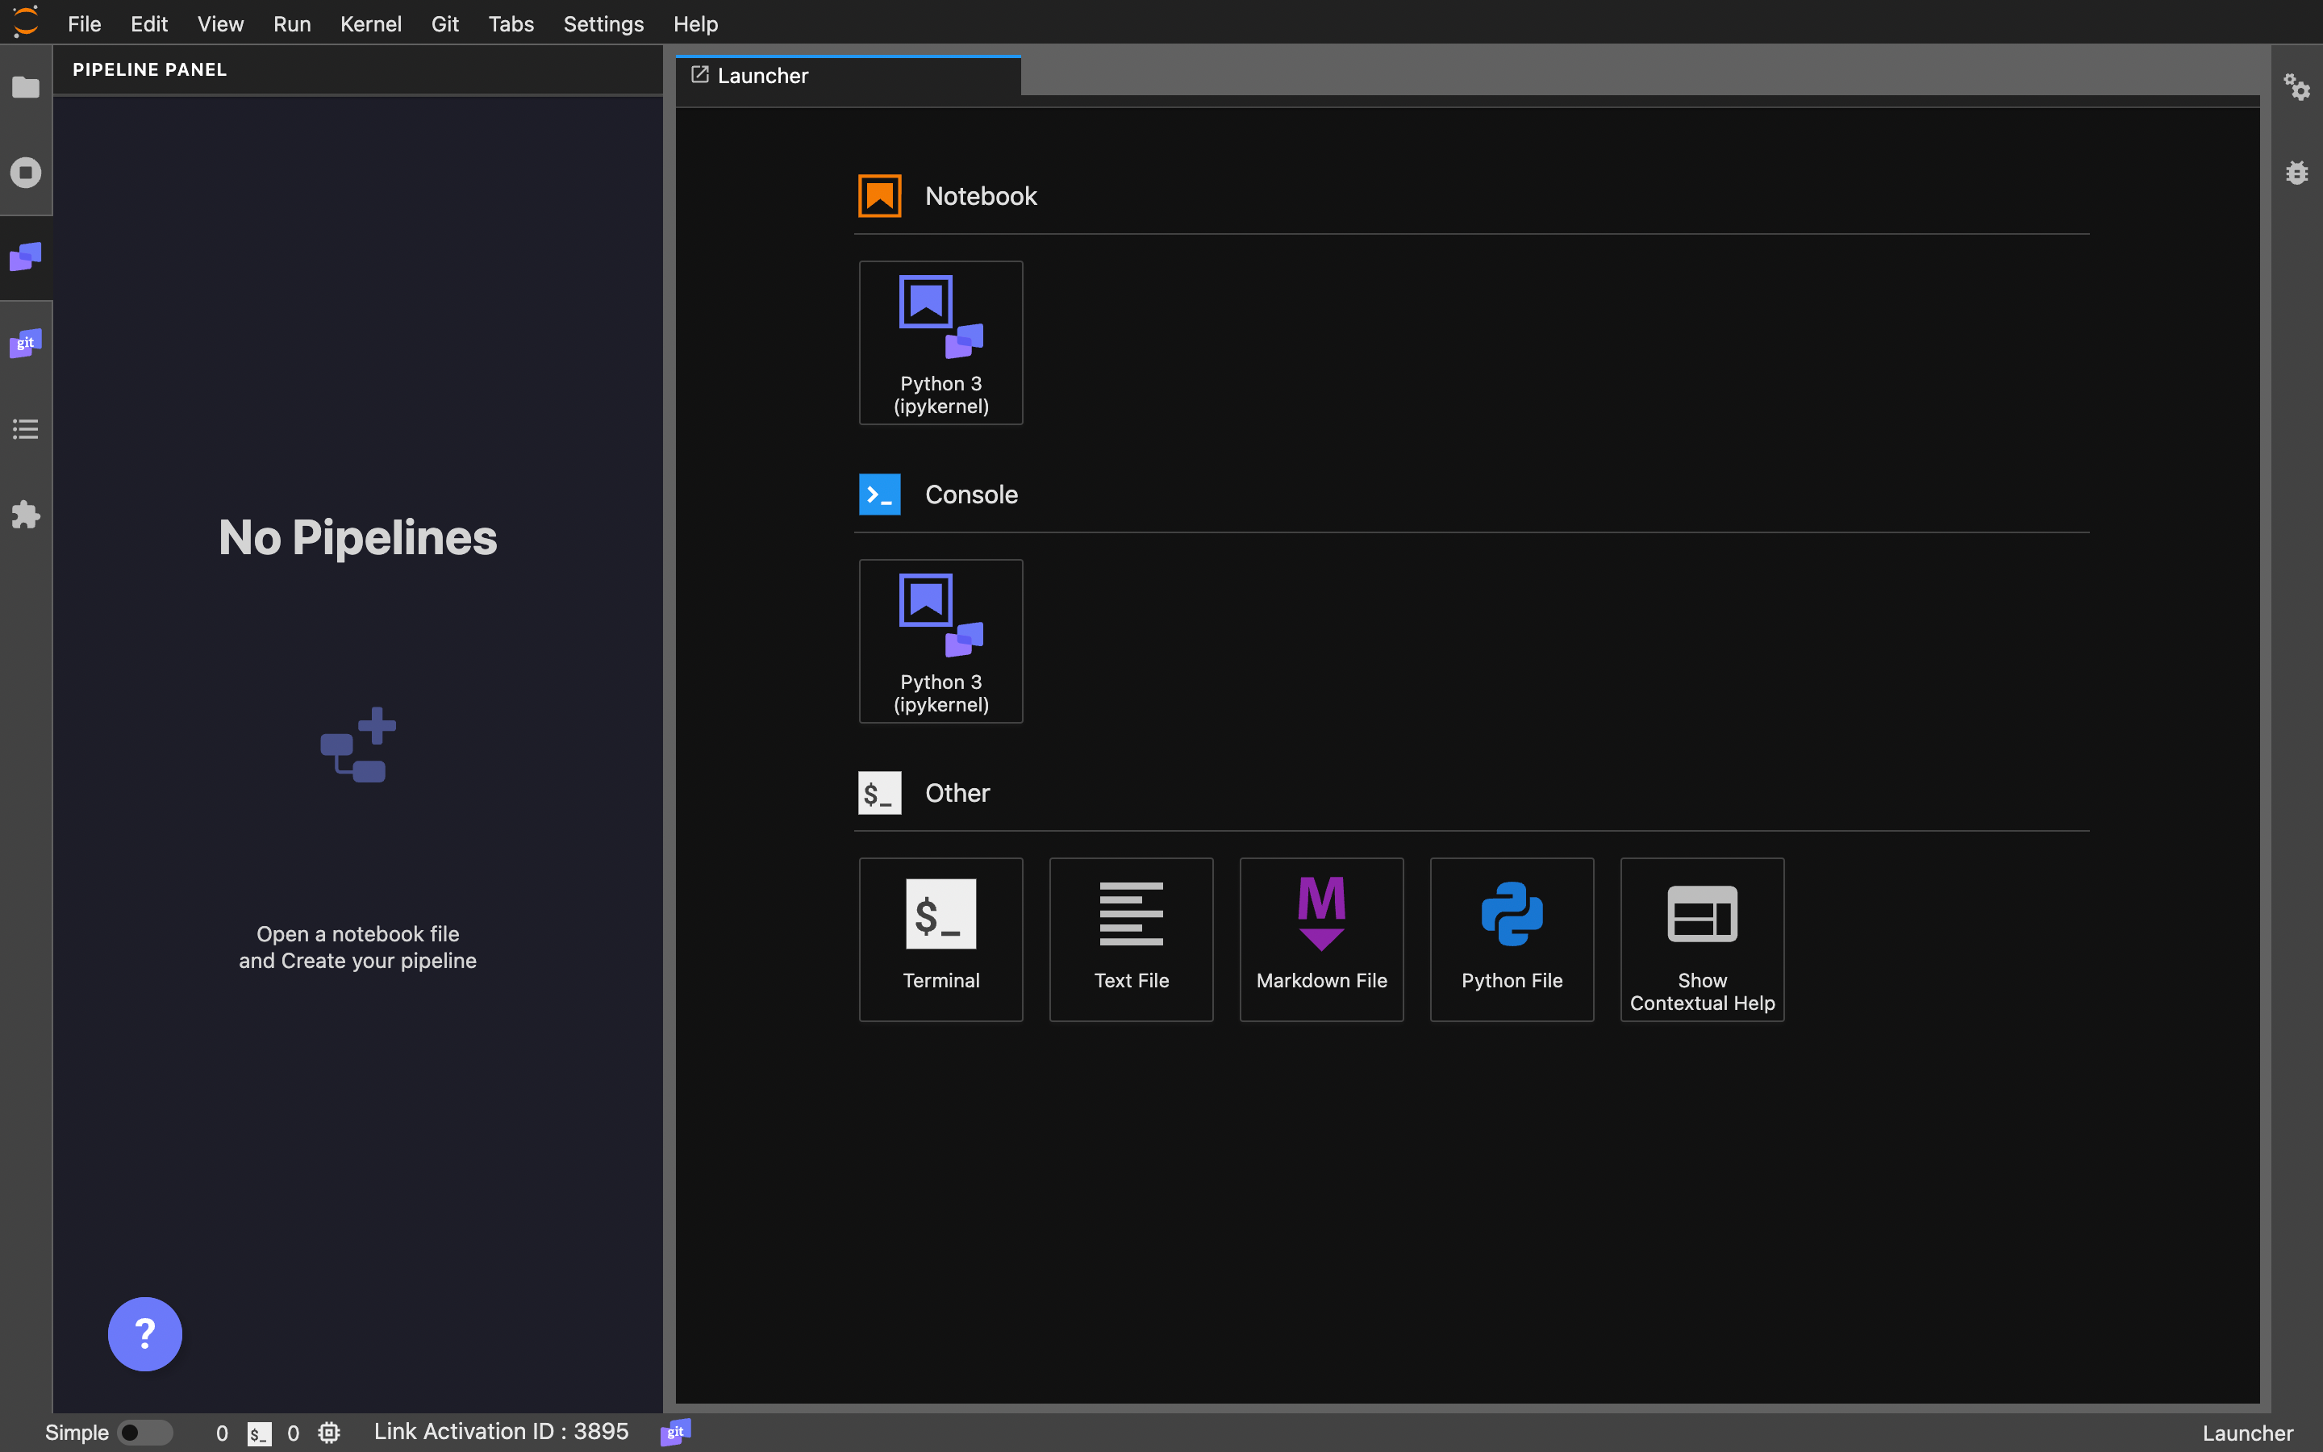This screenshot has width=2323, height=1452.
Task: Open the Debugger bug icon
Action: point(2296,173)
